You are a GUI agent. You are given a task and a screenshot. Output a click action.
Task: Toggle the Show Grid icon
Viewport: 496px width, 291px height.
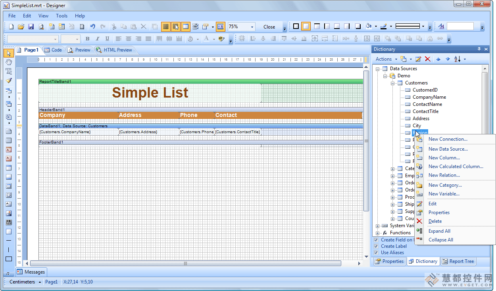click(x=166, y=27)
